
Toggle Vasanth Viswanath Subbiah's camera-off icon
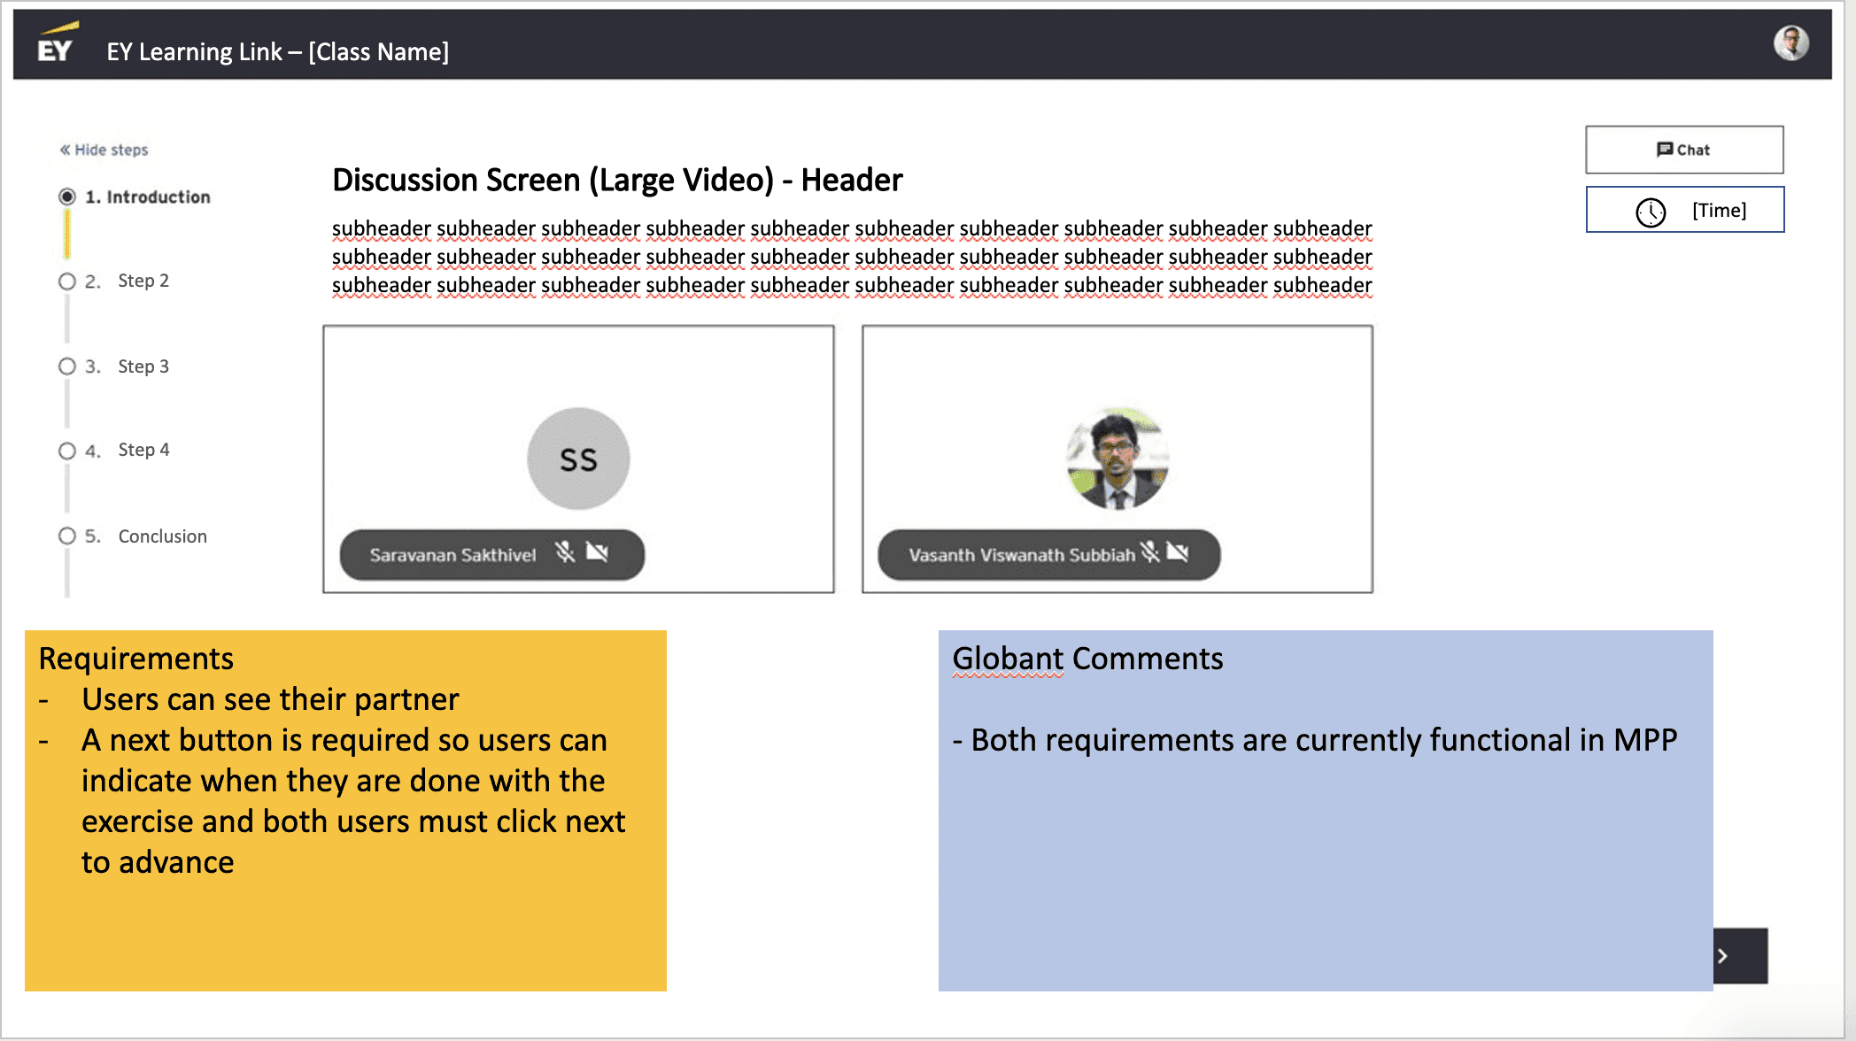pyautogui.click(x=1178, y=553)
